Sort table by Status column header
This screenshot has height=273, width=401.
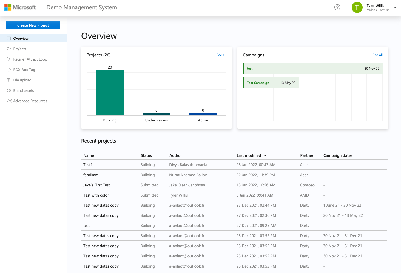[x=146, y=155]
